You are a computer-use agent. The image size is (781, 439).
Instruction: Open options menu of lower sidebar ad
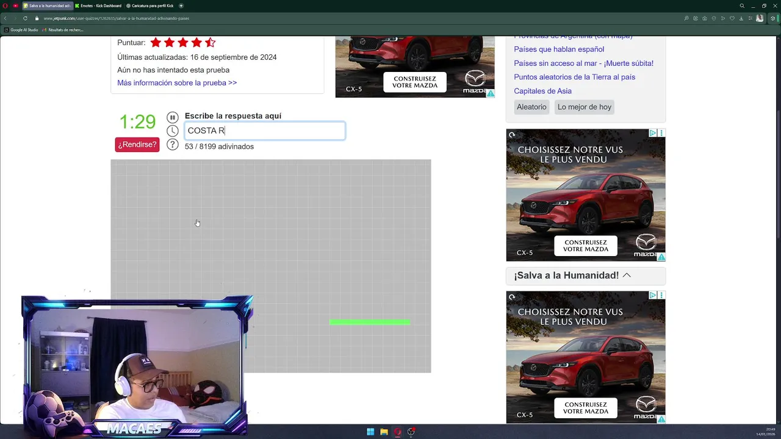(661, 295)
